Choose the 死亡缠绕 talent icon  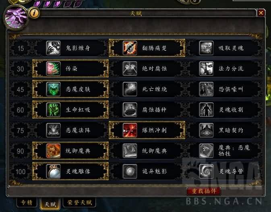tap(130, 89)
